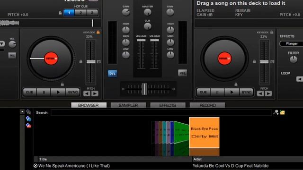Enable left deck PFL headphone button
The image size is (303, 170).
[113, 74]
